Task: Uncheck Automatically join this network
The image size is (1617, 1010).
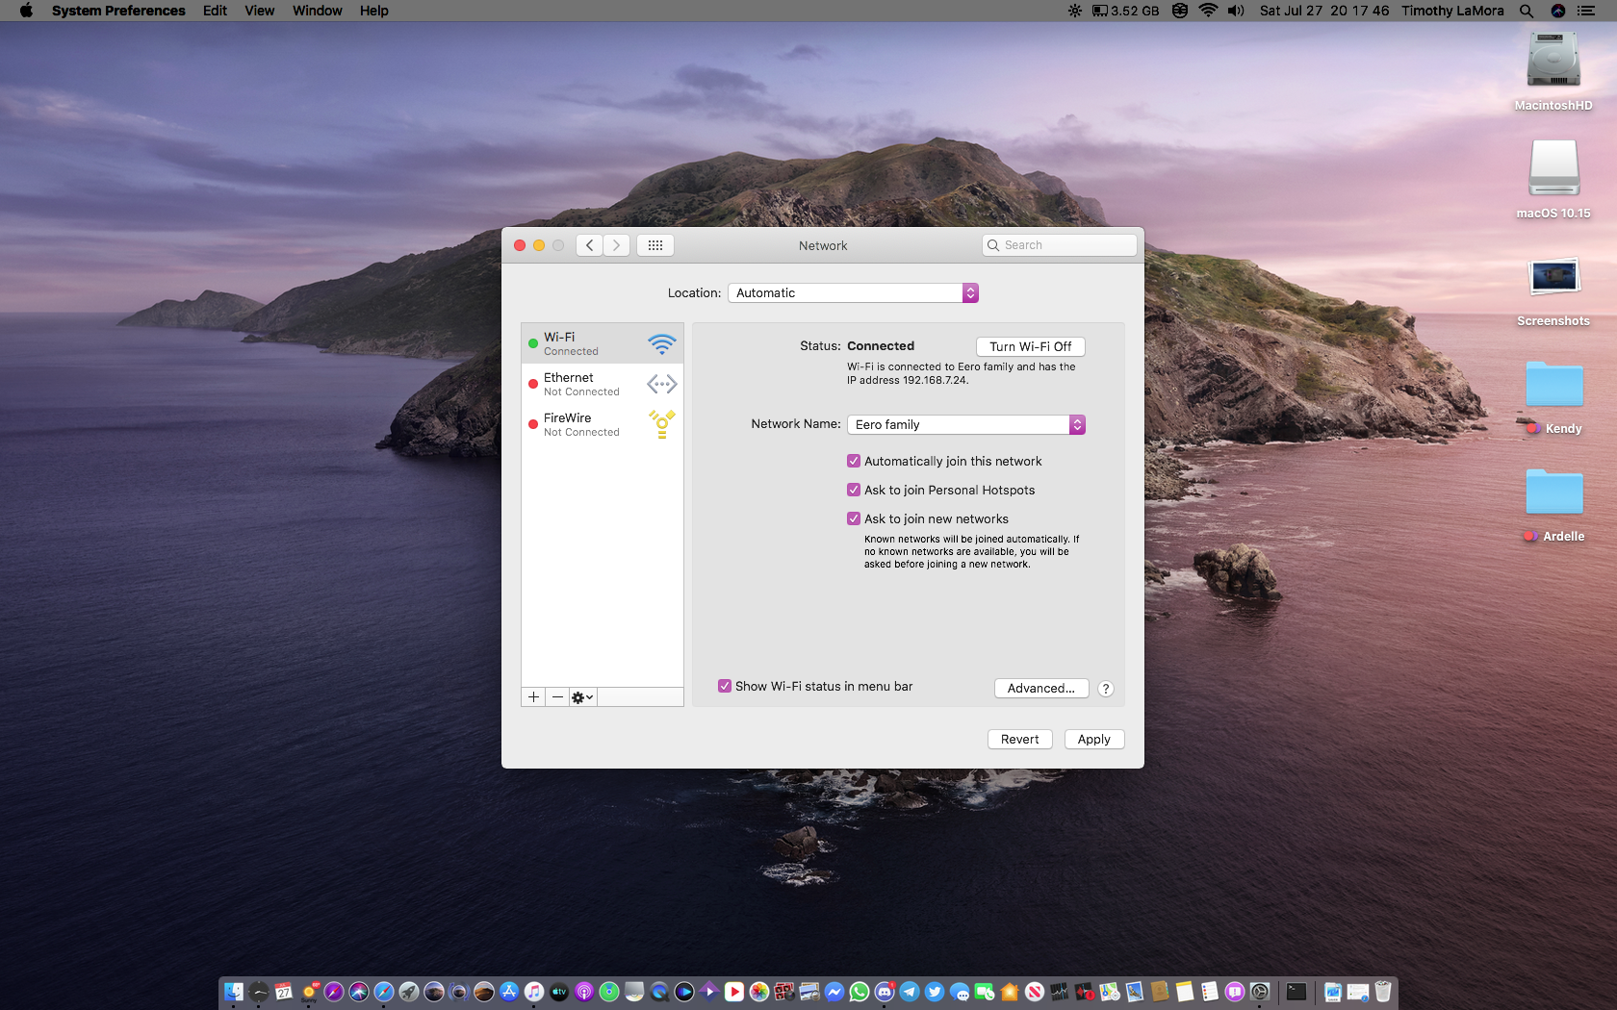Action: click(854, 461)
